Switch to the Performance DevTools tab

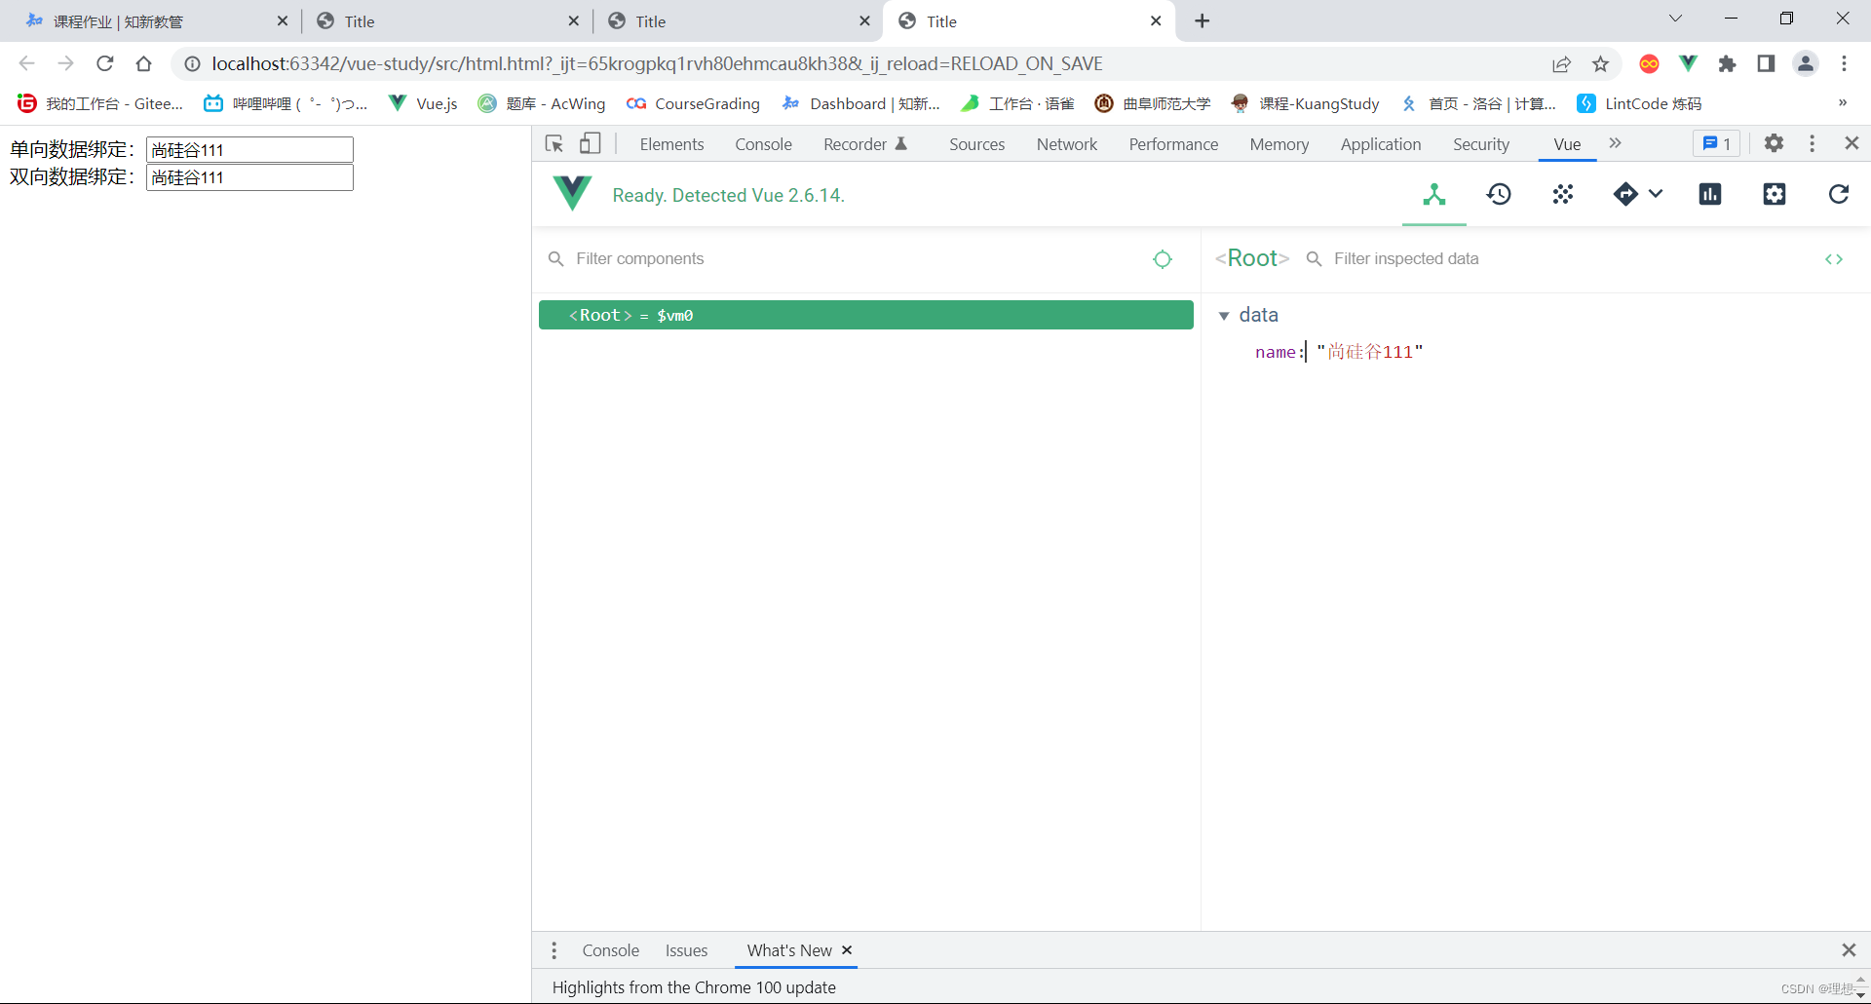point(1173,144)
